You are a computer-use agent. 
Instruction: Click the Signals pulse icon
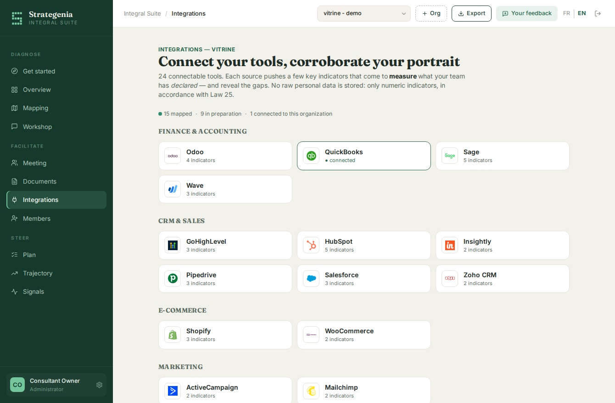coord(14,291)
